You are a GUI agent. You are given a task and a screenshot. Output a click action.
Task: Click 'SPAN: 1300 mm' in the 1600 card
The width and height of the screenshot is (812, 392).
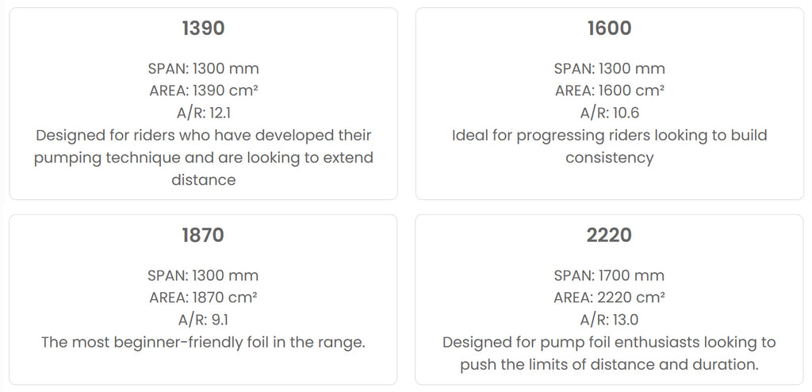tap(610, 68)
